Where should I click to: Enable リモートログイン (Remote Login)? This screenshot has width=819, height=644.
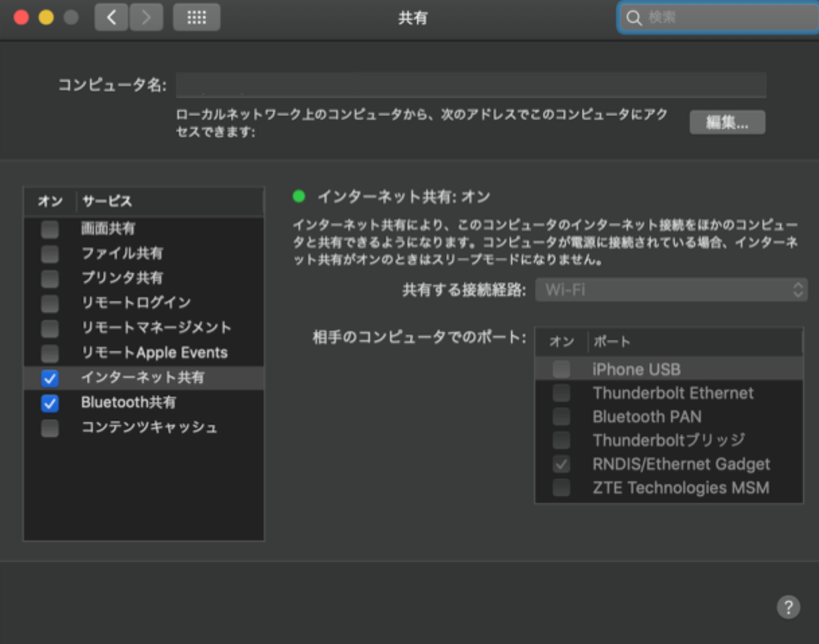(x=49, y=302)
